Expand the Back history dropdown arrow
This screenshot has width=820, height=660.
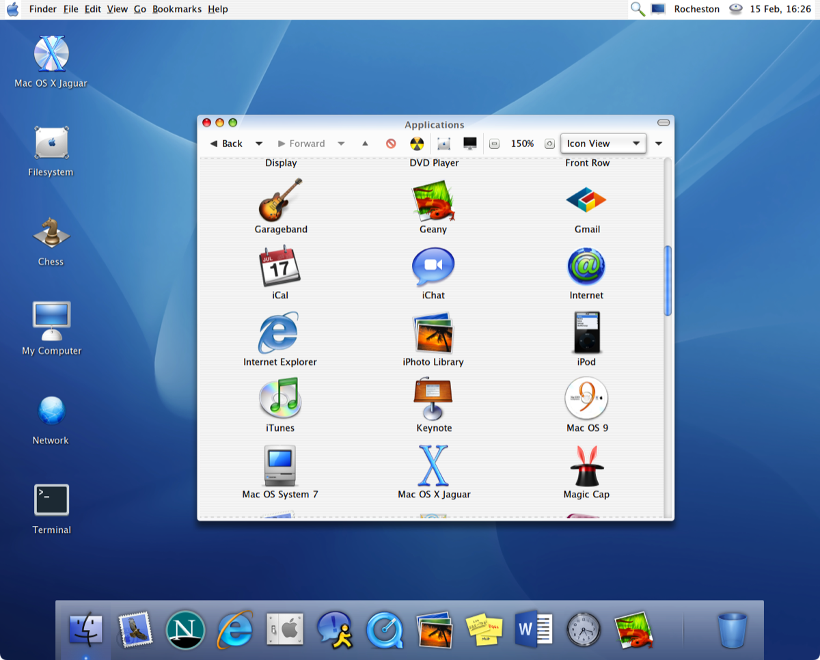259,143
